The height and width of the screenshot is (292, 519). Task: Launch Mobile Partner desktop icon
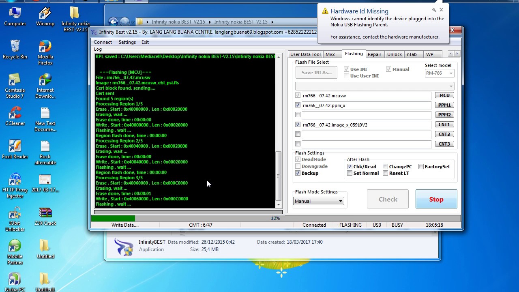(15, 252)
